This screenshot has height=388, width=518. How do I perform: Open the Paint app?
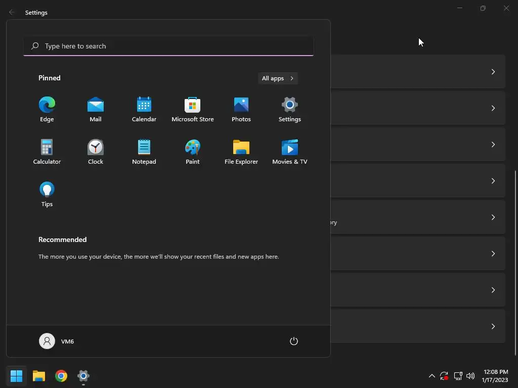[193, 152]
